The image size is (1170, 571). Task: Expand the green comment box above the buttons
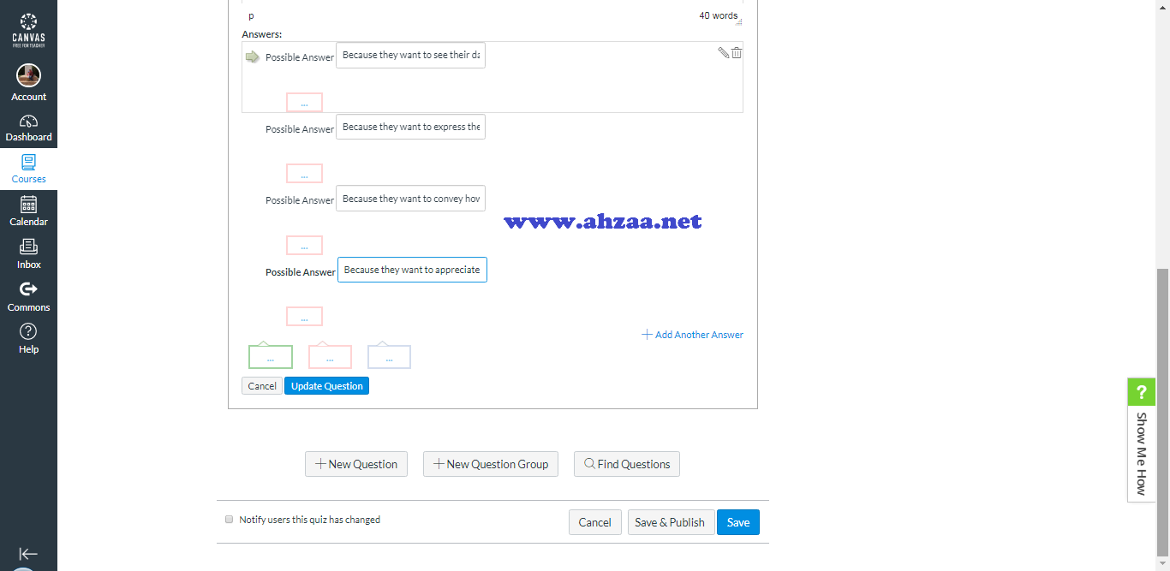tap(270, 356)
